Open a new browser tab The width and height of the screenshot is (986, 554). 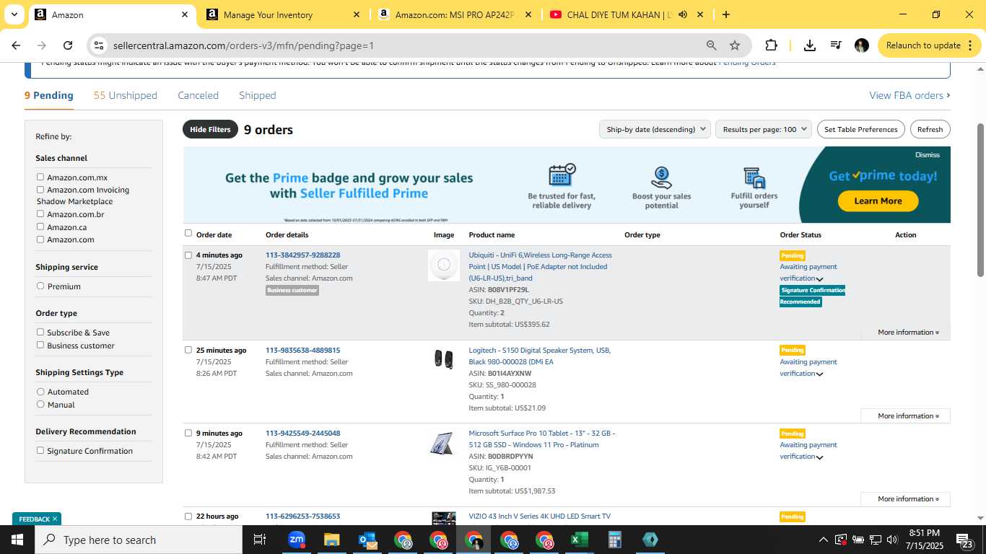pos(725,14)
